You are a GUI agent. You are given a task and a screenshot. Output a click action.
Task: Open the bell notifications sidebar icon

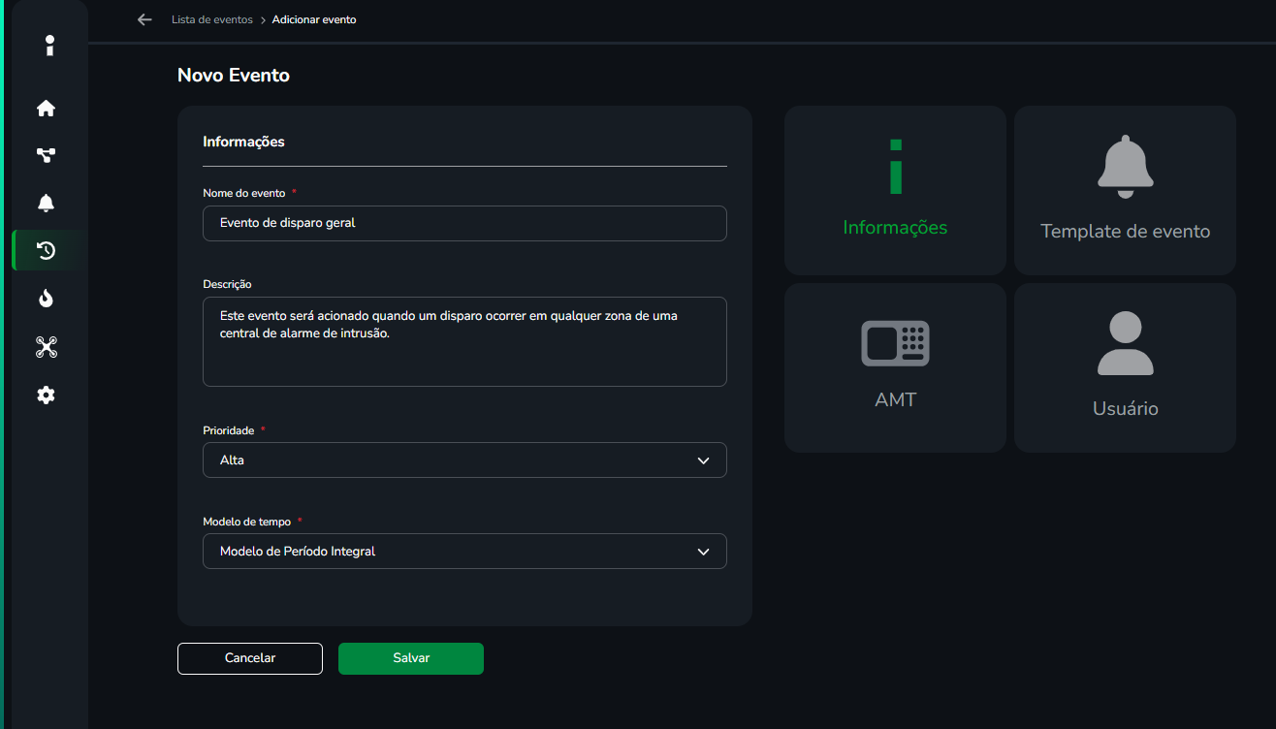tap(46, 203)
